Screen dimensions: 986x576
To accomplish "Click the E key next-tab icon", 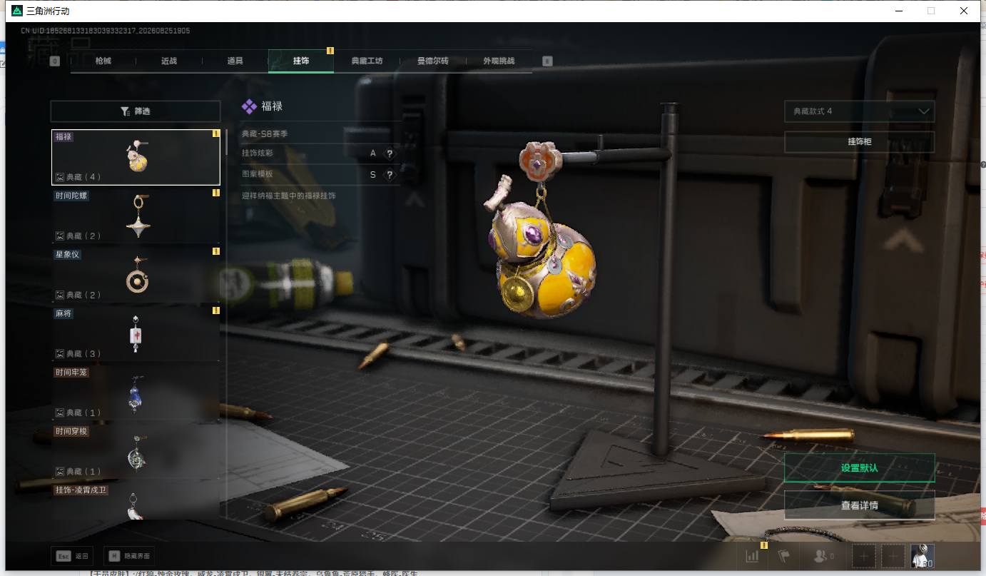I will pos(547,61).
